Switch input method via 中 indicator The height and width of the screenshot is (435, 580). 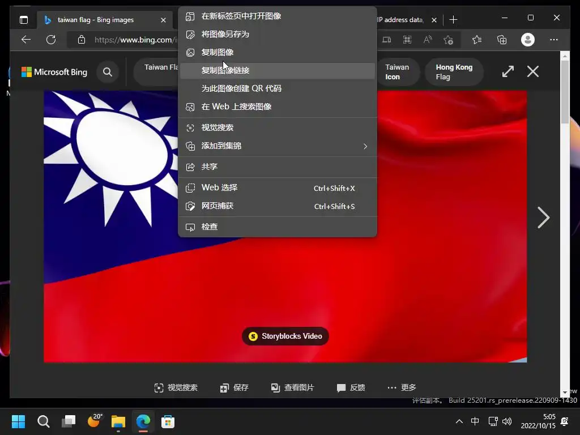coord(475,421)
